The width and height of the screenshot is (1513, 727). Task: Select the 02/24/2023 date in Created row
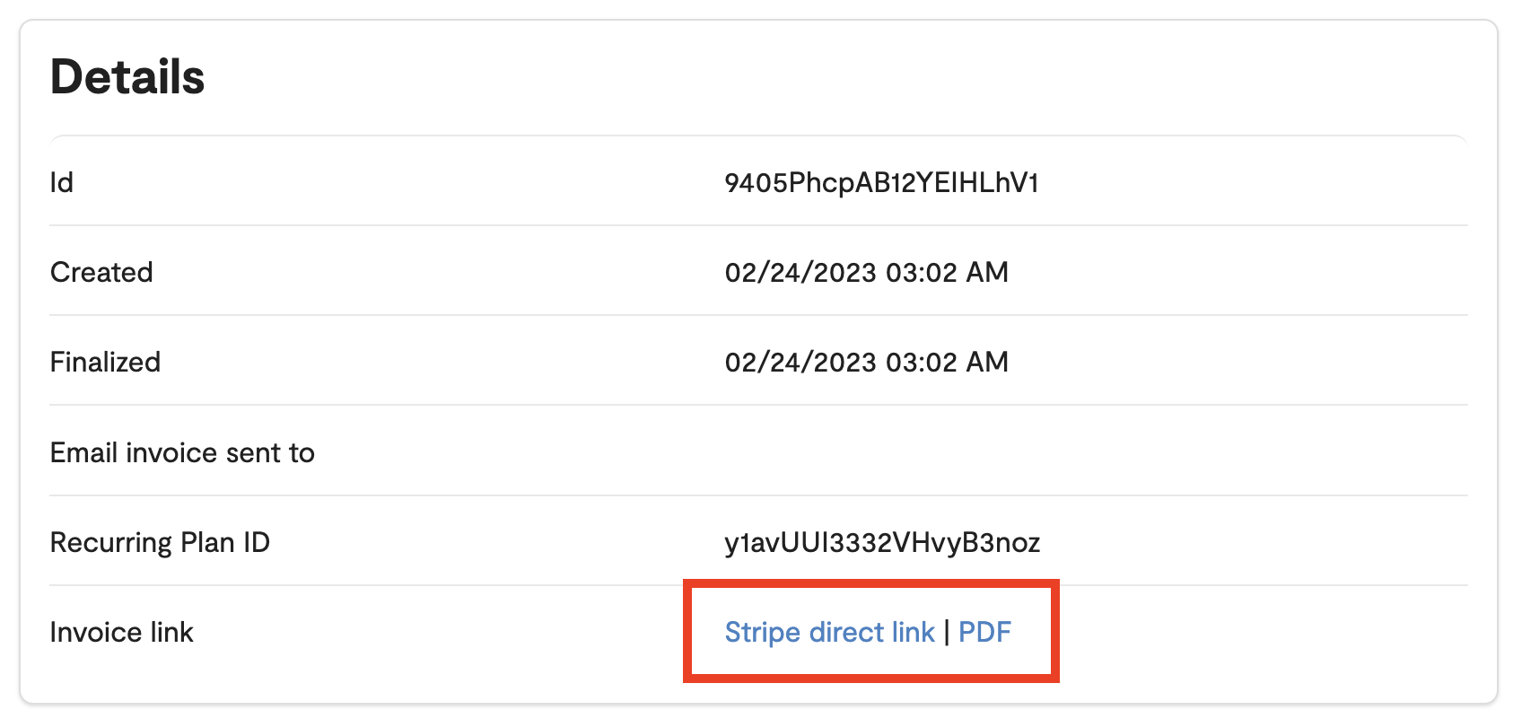[x=800, y=272]
